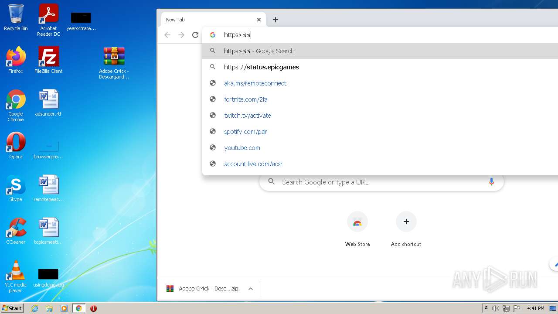The width and height of the screenshot is (558, 314).
Task: Activate voice search microphone icon
Action: 491,182
